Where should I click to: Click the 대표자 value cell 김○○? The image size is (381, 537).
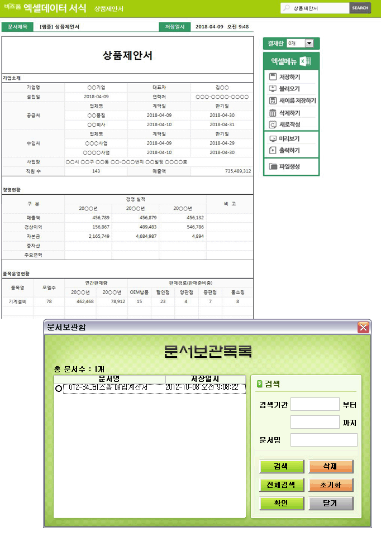tap(222, 87)
